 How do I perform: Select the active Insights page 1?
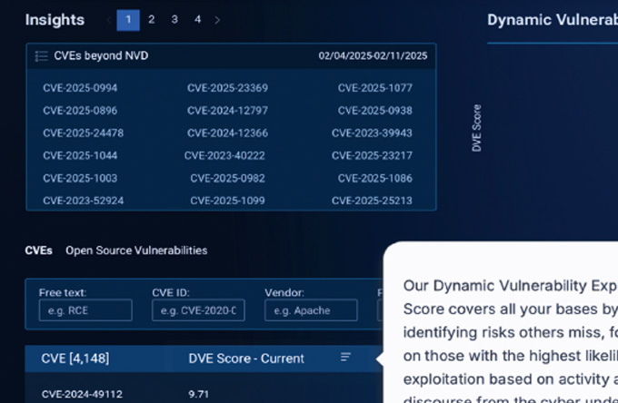tap(128, 19)
